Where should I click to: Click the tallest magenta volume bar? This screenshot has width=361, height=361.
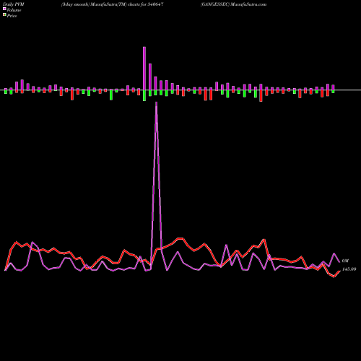coord(144,69)
